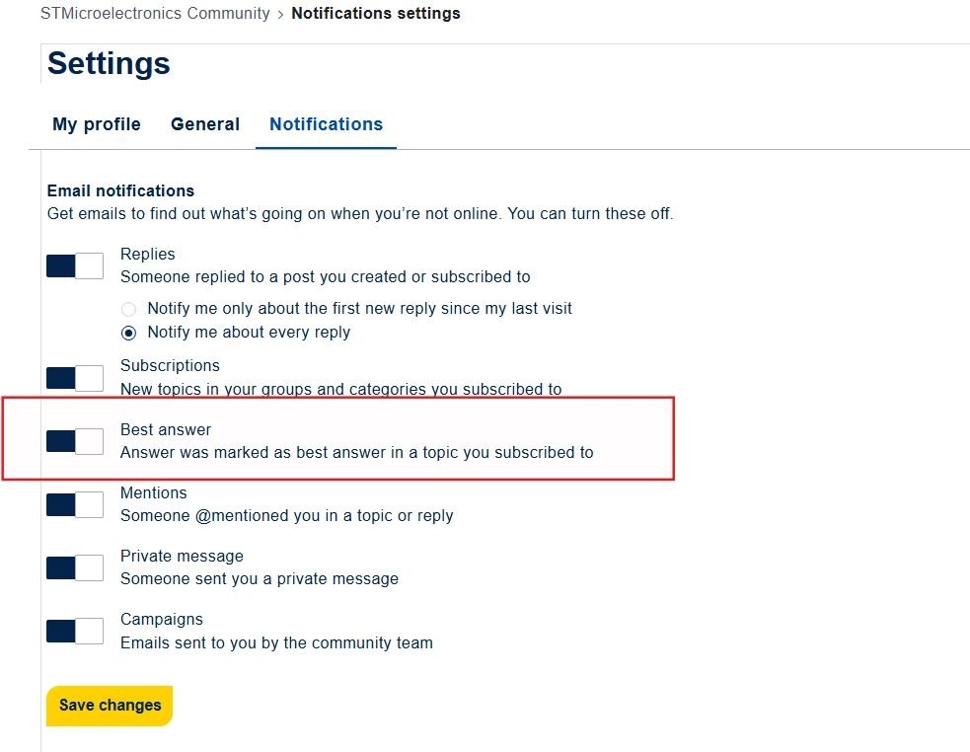Click the Notifications settings breadcrumb
This screenshot has width=970, height=752.
(376, 13)
